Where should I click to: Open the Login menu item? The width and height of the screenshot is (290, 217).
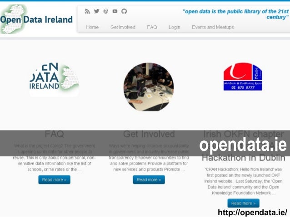point(175,27)
